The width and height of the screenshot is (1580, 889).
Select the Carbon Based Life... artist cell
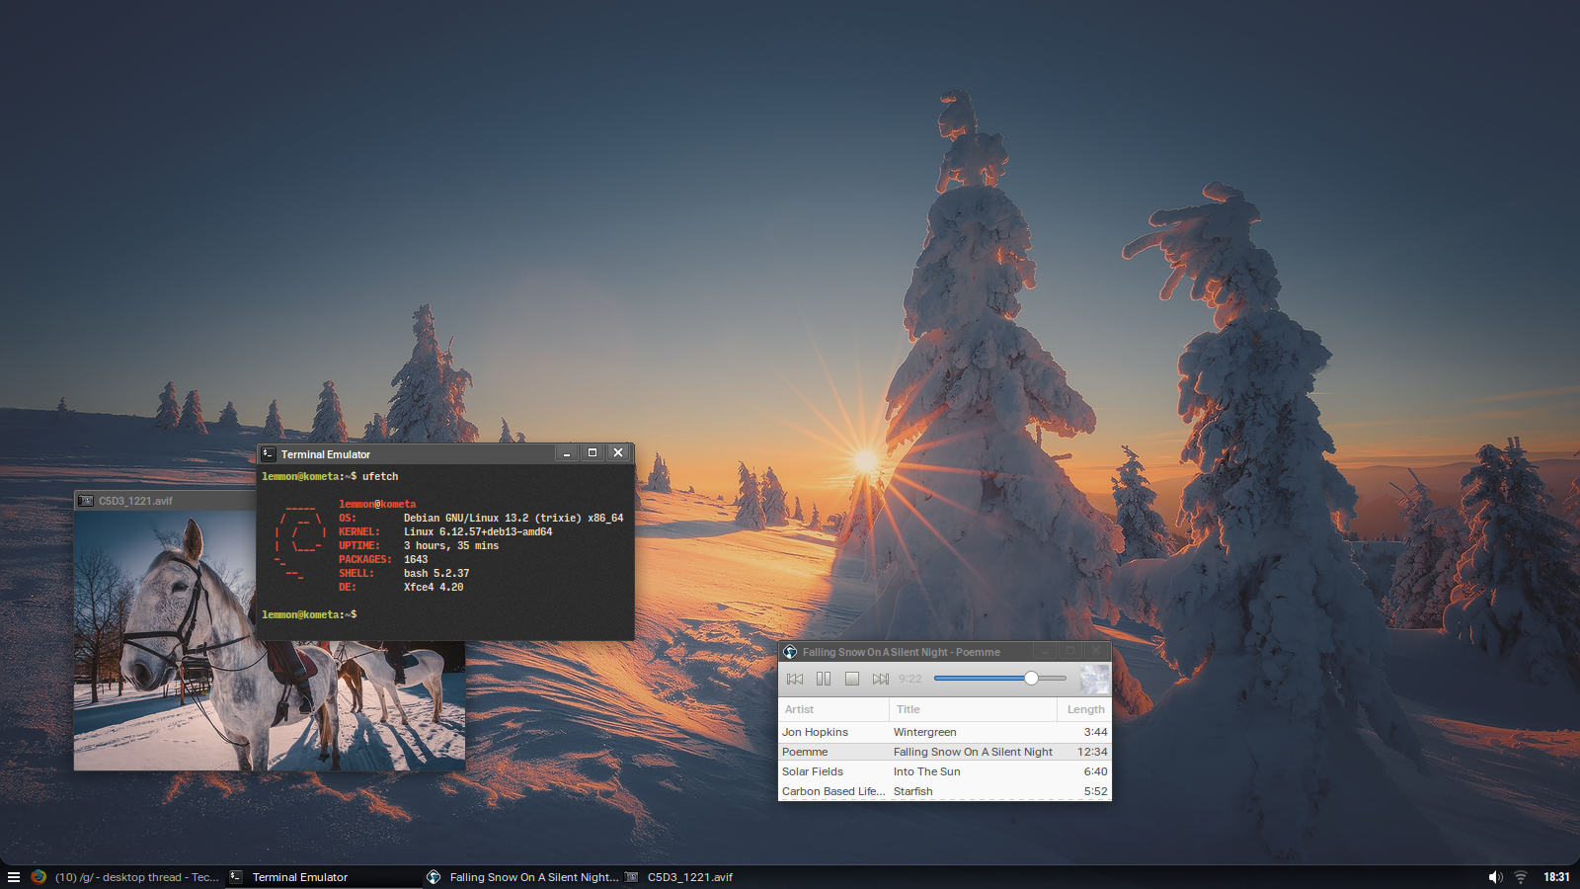tap(833, 791)
